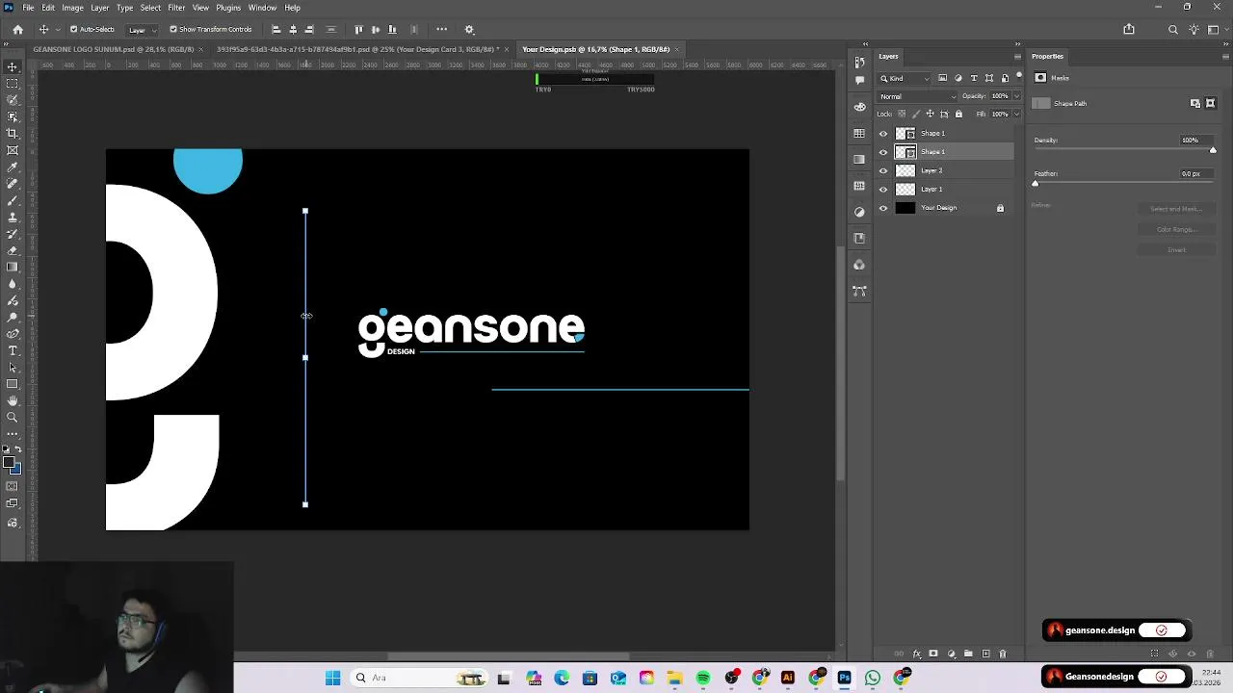Select the Blur tool

pyautogui.click(x=13, y=284)
